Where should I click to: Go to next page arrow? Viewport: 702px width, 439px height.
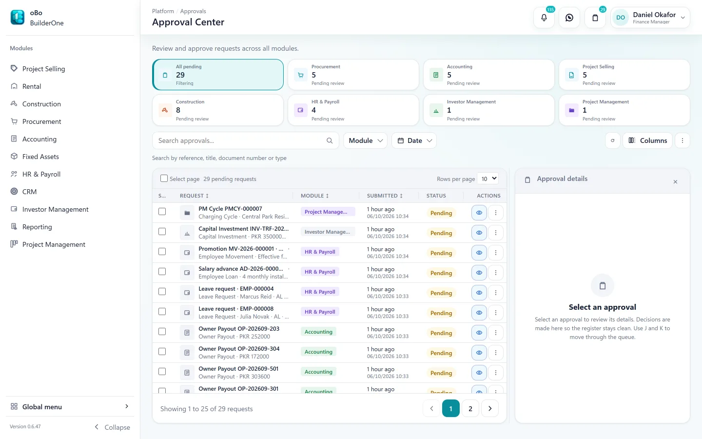coord(490,408)
